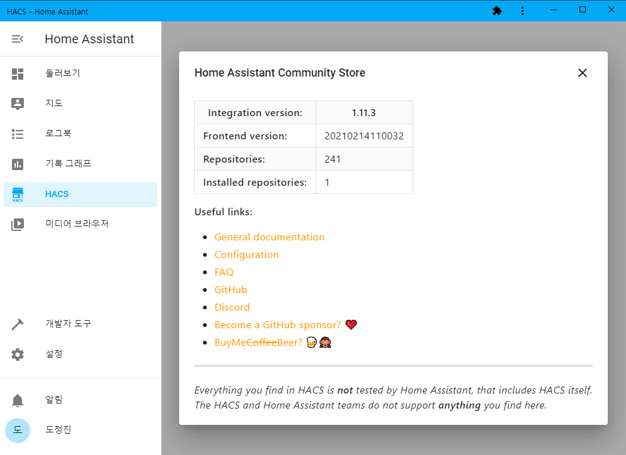This screenshot has height=455, width=626.
Task: Open the General documentation link
Action: 270,237
